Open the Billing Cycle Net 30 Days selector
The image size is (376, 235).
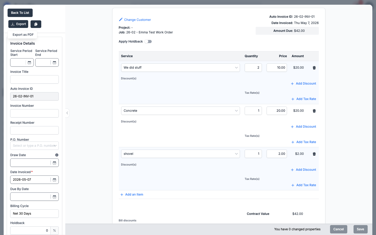(34, 214)
